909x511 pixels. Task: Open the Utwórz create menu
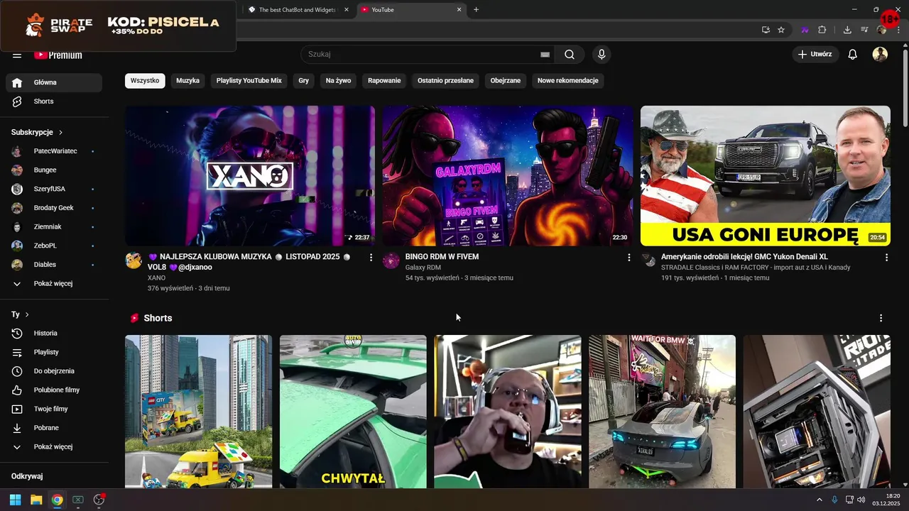click(x=815, y=55)
